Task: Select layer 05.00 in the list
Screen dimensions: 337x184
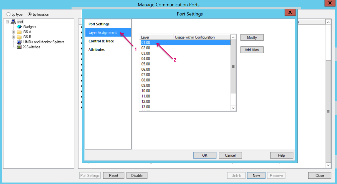Action: tap(146, 64)
